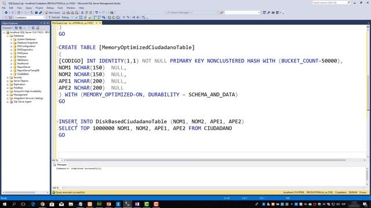Click the Parse checkmark icon
This screenshot has width=371, height=208.
76,17
